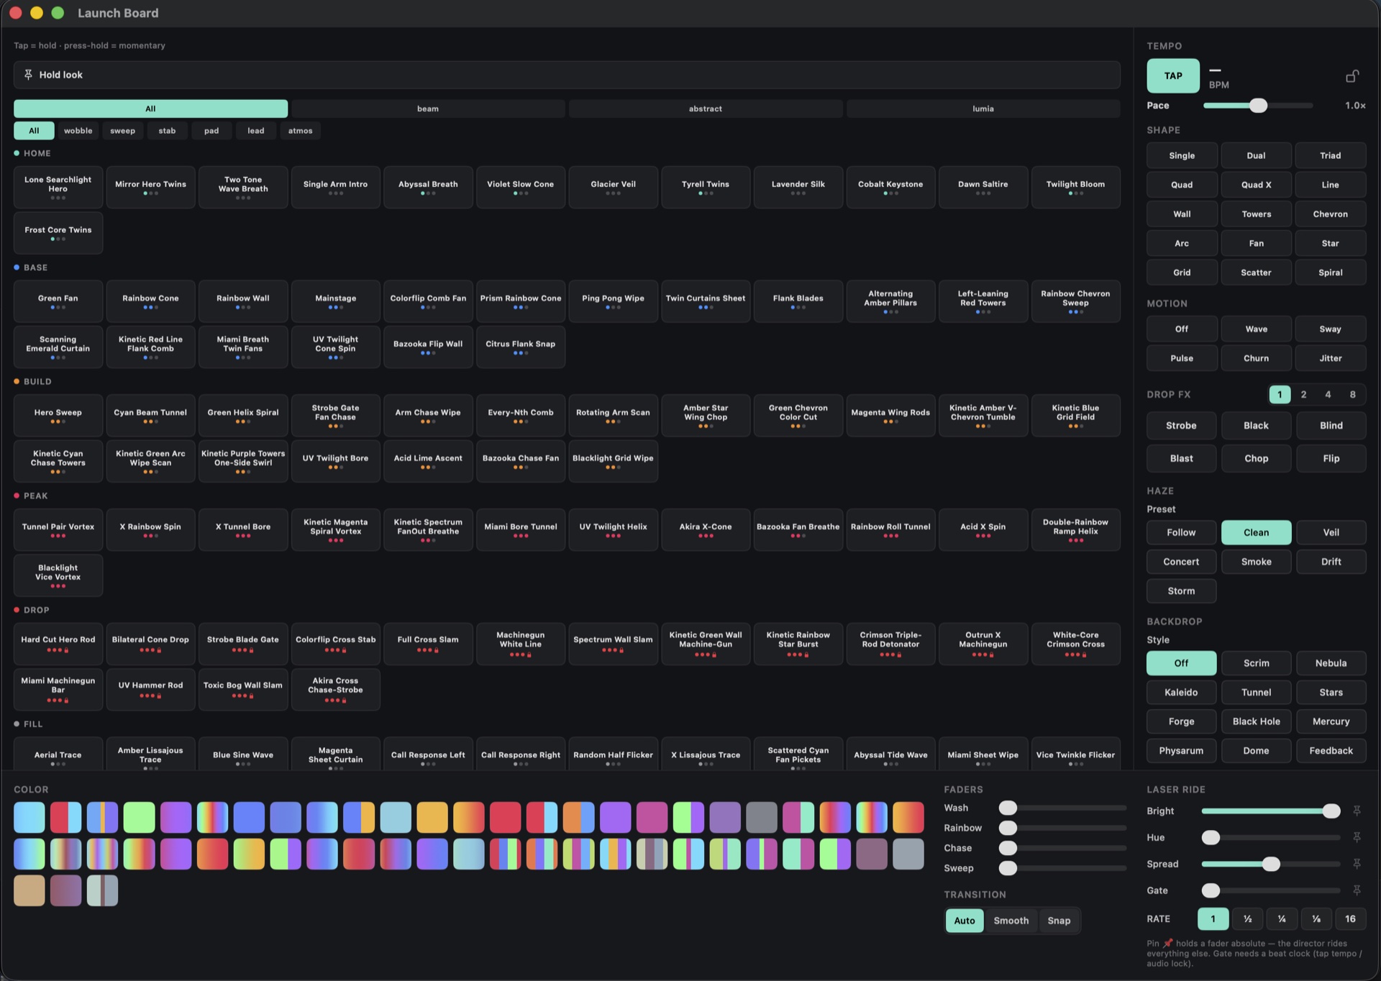
Task: Click the 1.0× pace value
Action: tap(1355, 106)
